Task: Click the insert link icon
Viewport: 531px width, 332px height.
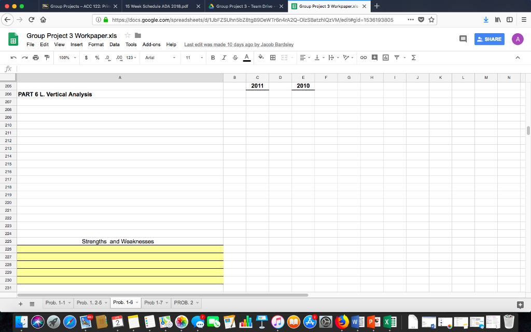Action: tap(363, 58)
